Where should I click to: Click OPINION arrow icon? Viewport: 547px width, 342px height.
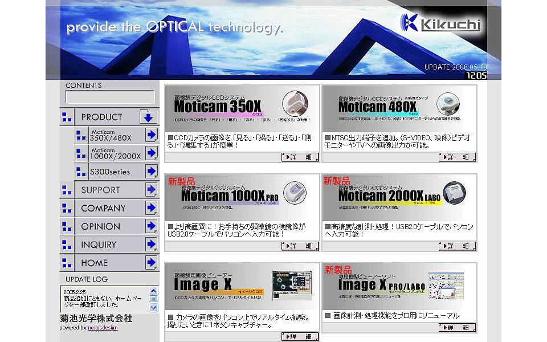152,226
